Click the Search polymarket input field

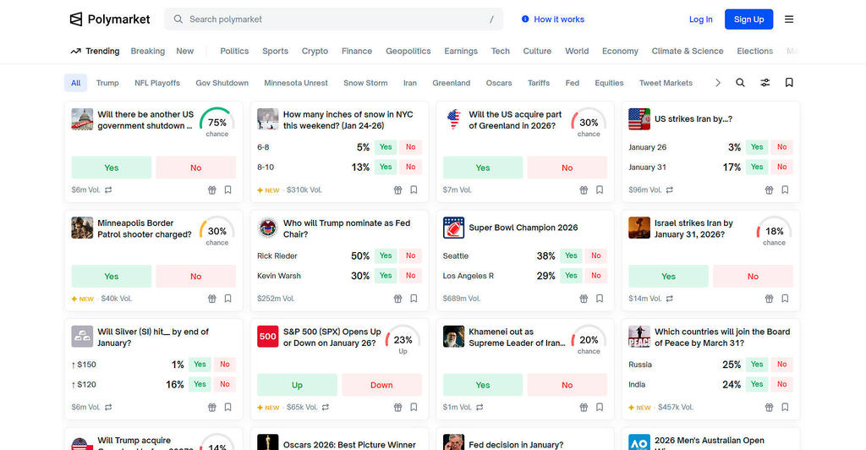[334, 19]
